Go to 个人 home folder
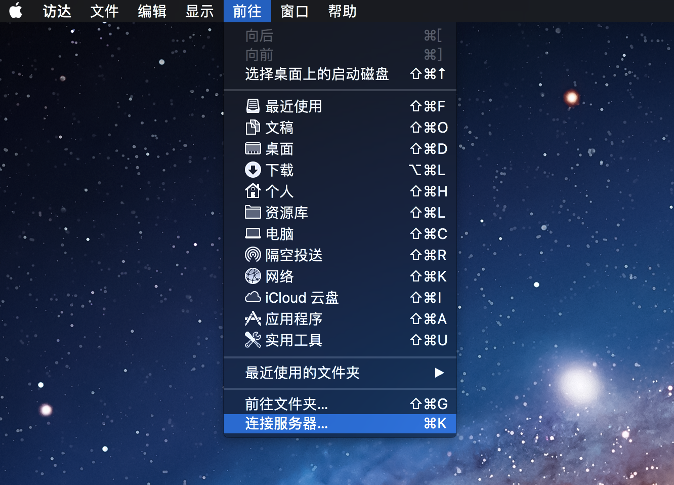674x485 pixels. coord(340,191)
